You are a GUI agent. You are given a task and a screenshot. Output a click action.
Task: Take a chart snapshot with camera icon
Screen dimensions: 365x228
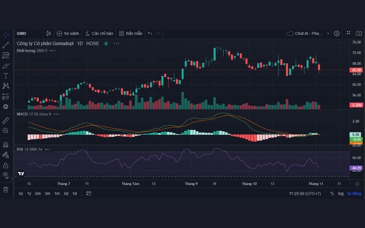[358, 33]
